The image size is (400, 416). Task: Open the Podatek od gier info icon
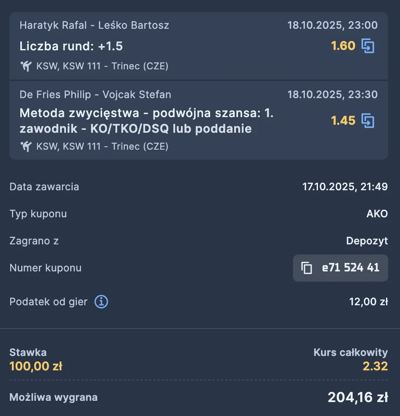(x=101, y=302)
